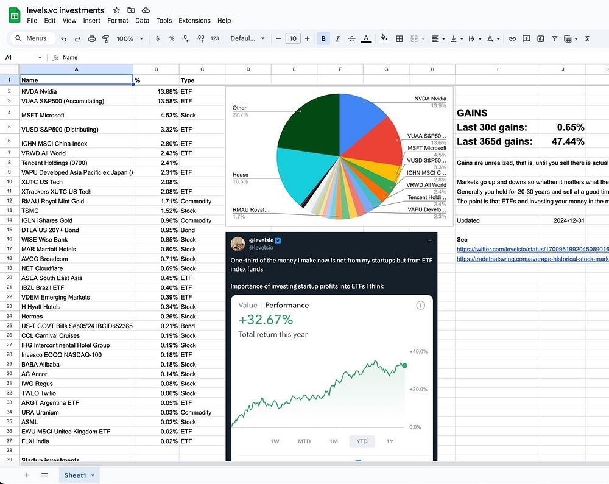Open the text rotation dropdown
The image size is (609, 484).
coord(493,38)
